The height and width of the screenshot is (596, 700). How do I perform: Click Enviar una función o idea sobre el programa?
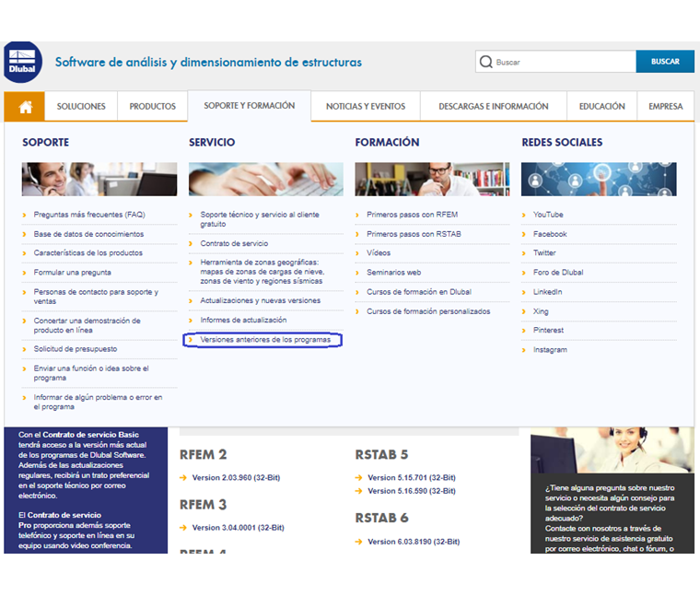click(91, 373)
